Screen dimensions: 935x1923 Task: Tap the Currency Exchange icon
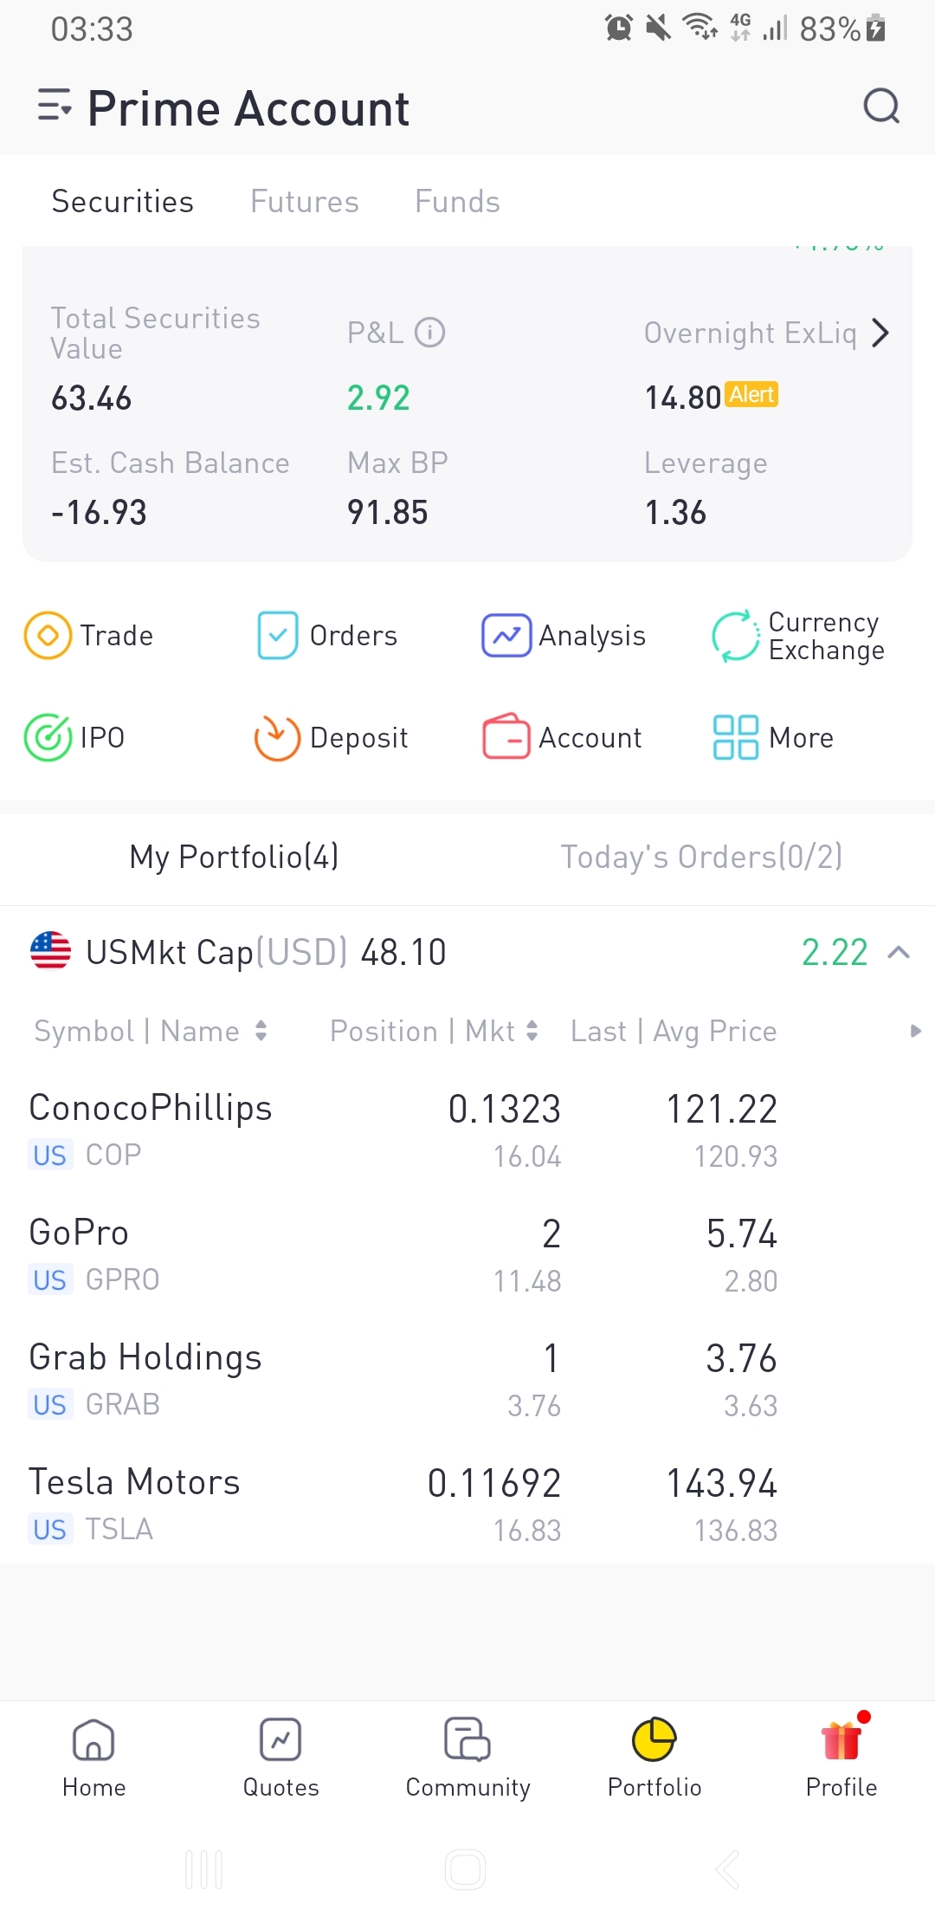point(735,636)
